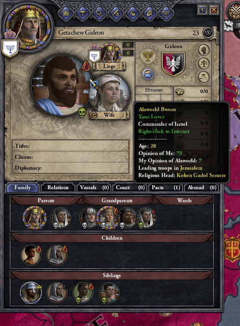Open the council gear-ring icon

coord(99,13)
